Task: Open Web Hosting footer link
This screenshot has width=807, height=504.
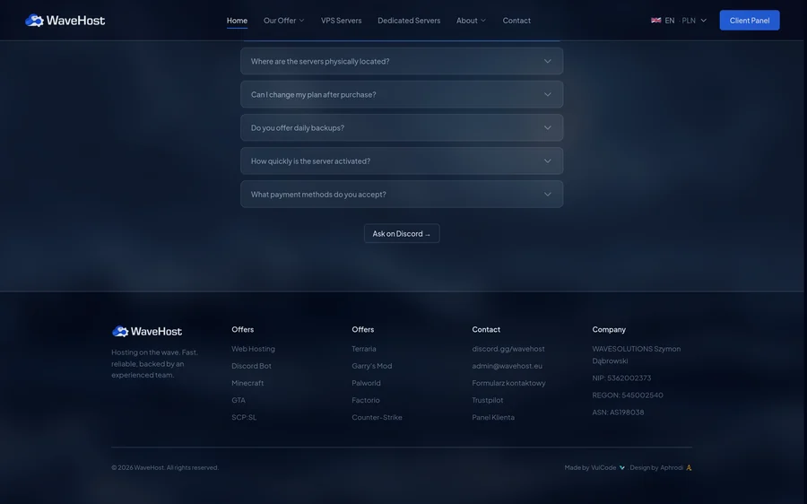Action: click(x=253, y=349)
